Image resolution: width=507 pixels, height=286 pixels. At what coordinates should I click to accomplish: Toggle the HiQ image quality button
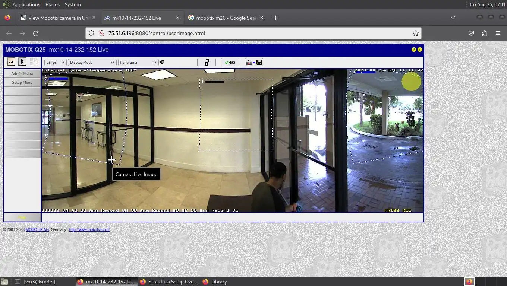(x=230, y=62)
